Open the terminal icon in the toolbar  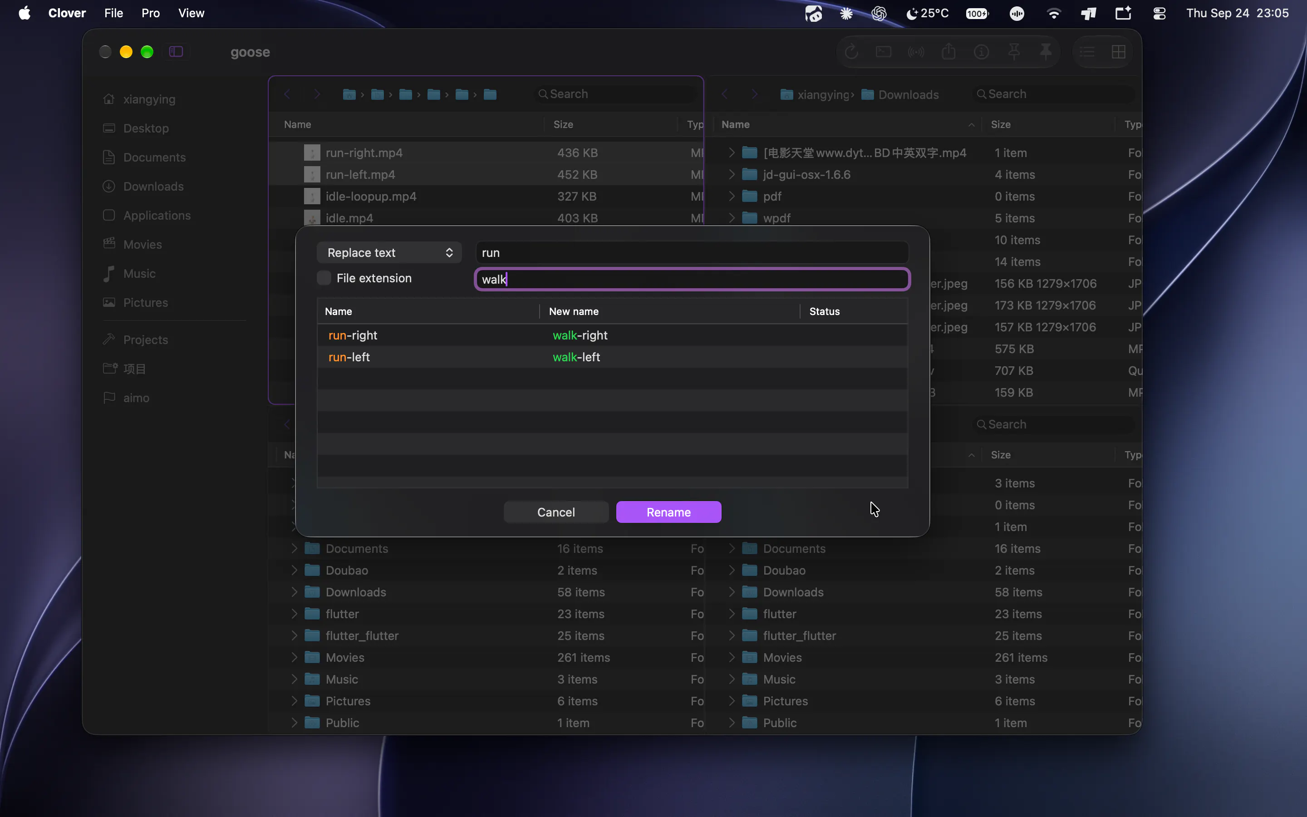click(x=884, y=52)
